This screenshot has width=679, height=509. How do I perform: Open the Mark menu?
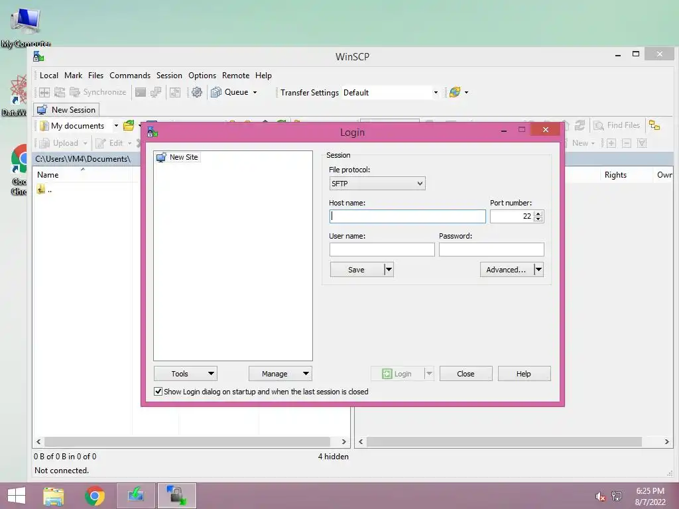pos(73,76)
